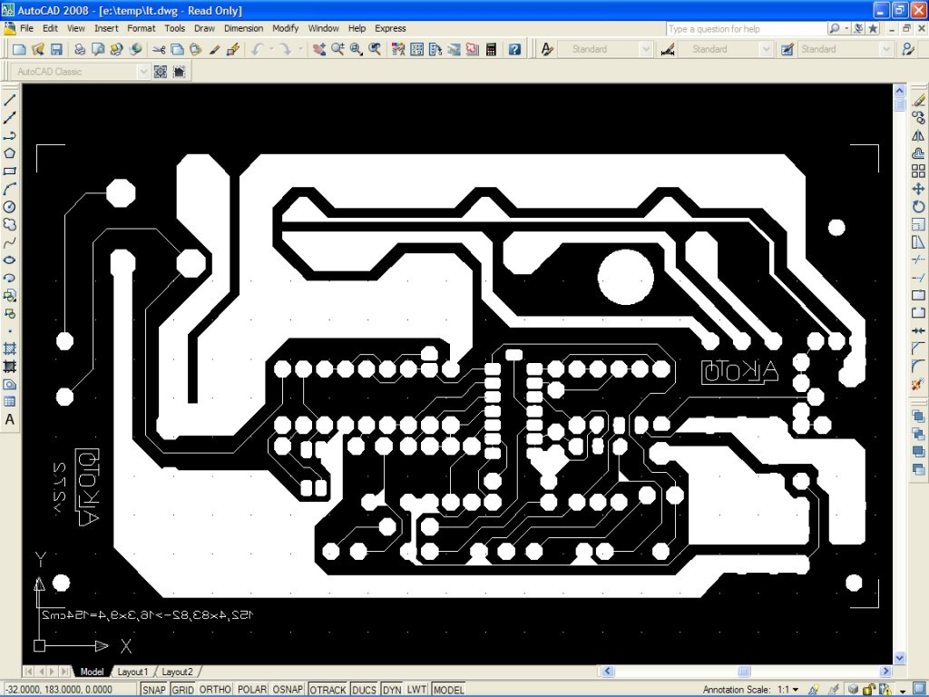Click the MODEL space button in status bar

448,690
